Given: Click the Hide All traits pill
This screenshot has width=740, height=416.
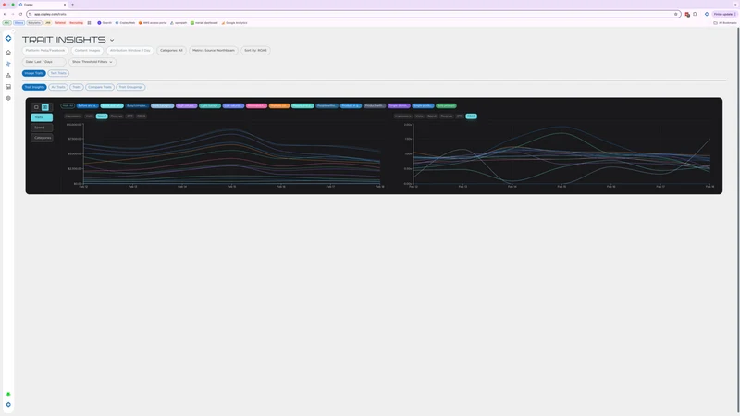Looking at the screenshot, I should pos(68,106).
